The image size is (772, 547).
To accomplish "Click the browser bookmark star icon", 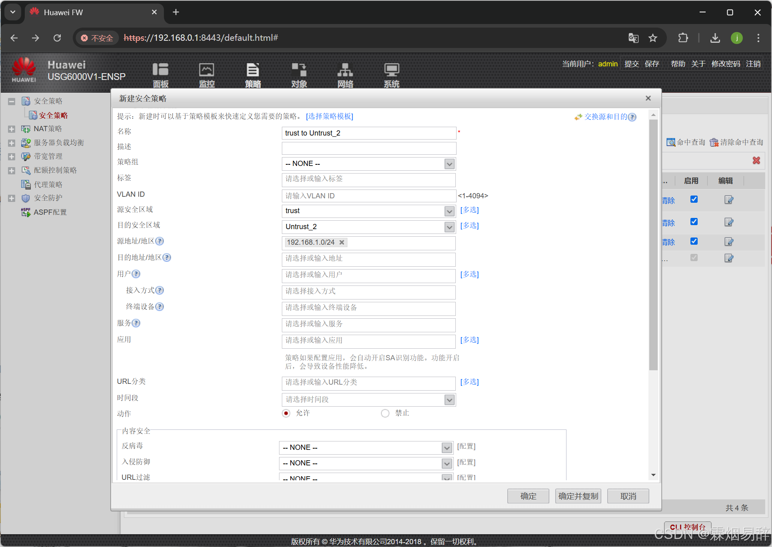I will [x=652, y=38].
